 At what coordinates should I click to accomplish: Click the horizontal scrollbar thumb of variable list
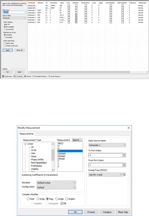click(80, 72)
